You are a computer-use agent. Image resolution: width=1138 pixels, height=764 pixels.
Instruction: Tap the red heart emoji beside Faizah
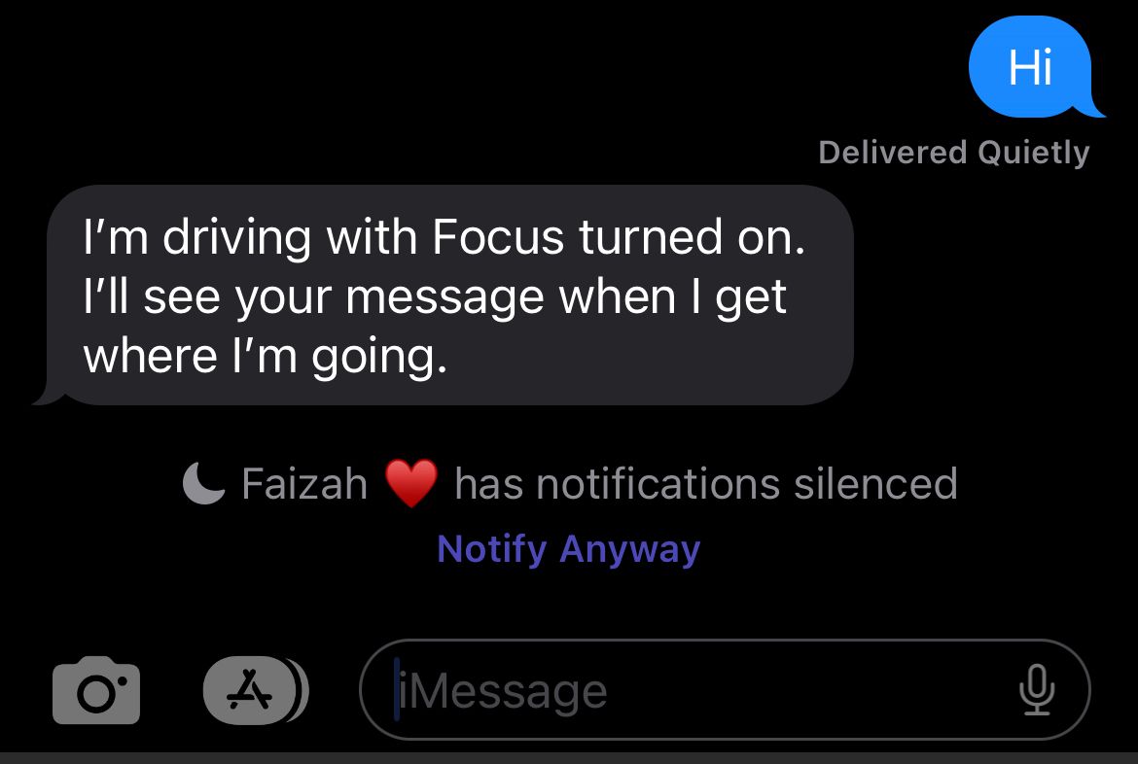coord(412,482)
